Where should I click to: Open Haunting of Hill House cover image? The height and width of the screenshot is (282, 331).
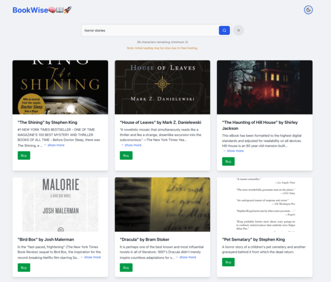pyautogui.click(x=265, y=87)
